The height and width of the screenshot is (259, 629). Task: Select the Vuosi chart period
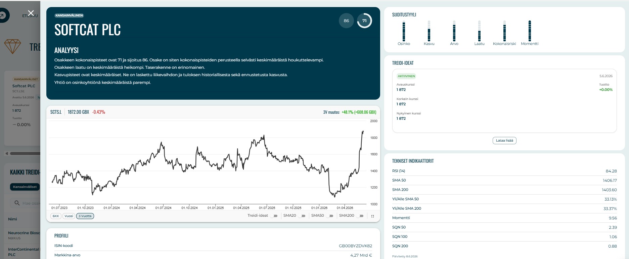[x=69, y=216]
